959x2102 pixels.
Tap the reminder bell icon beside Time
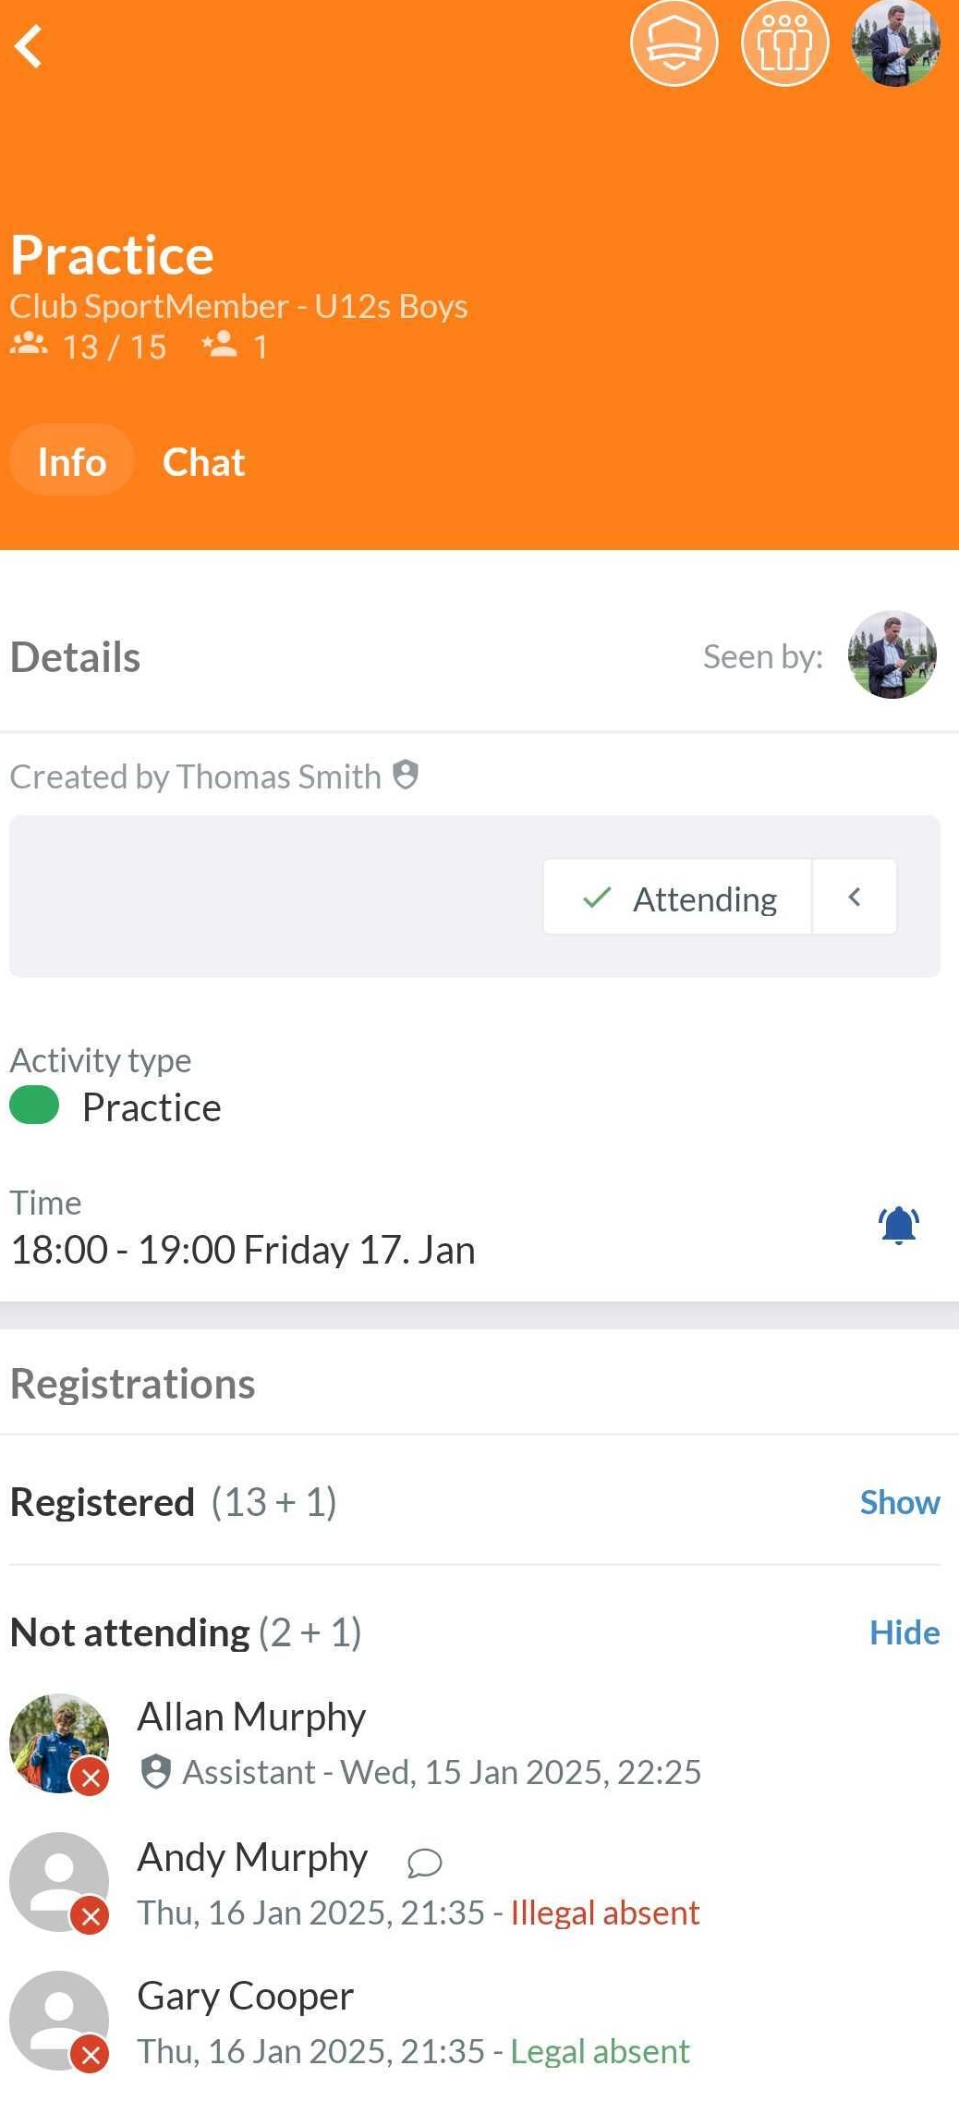click(x=898, y=1227)
